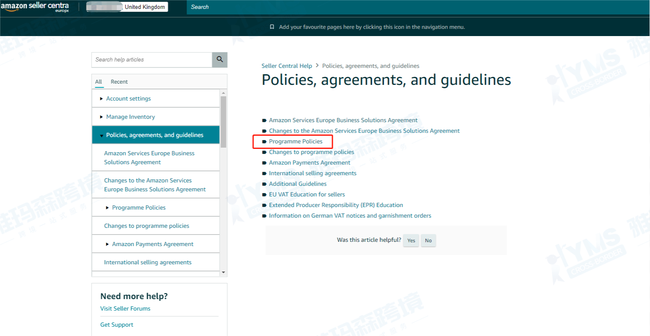Open the Programme Policies article link
The image size is (650, 336).
coord(296,141)
